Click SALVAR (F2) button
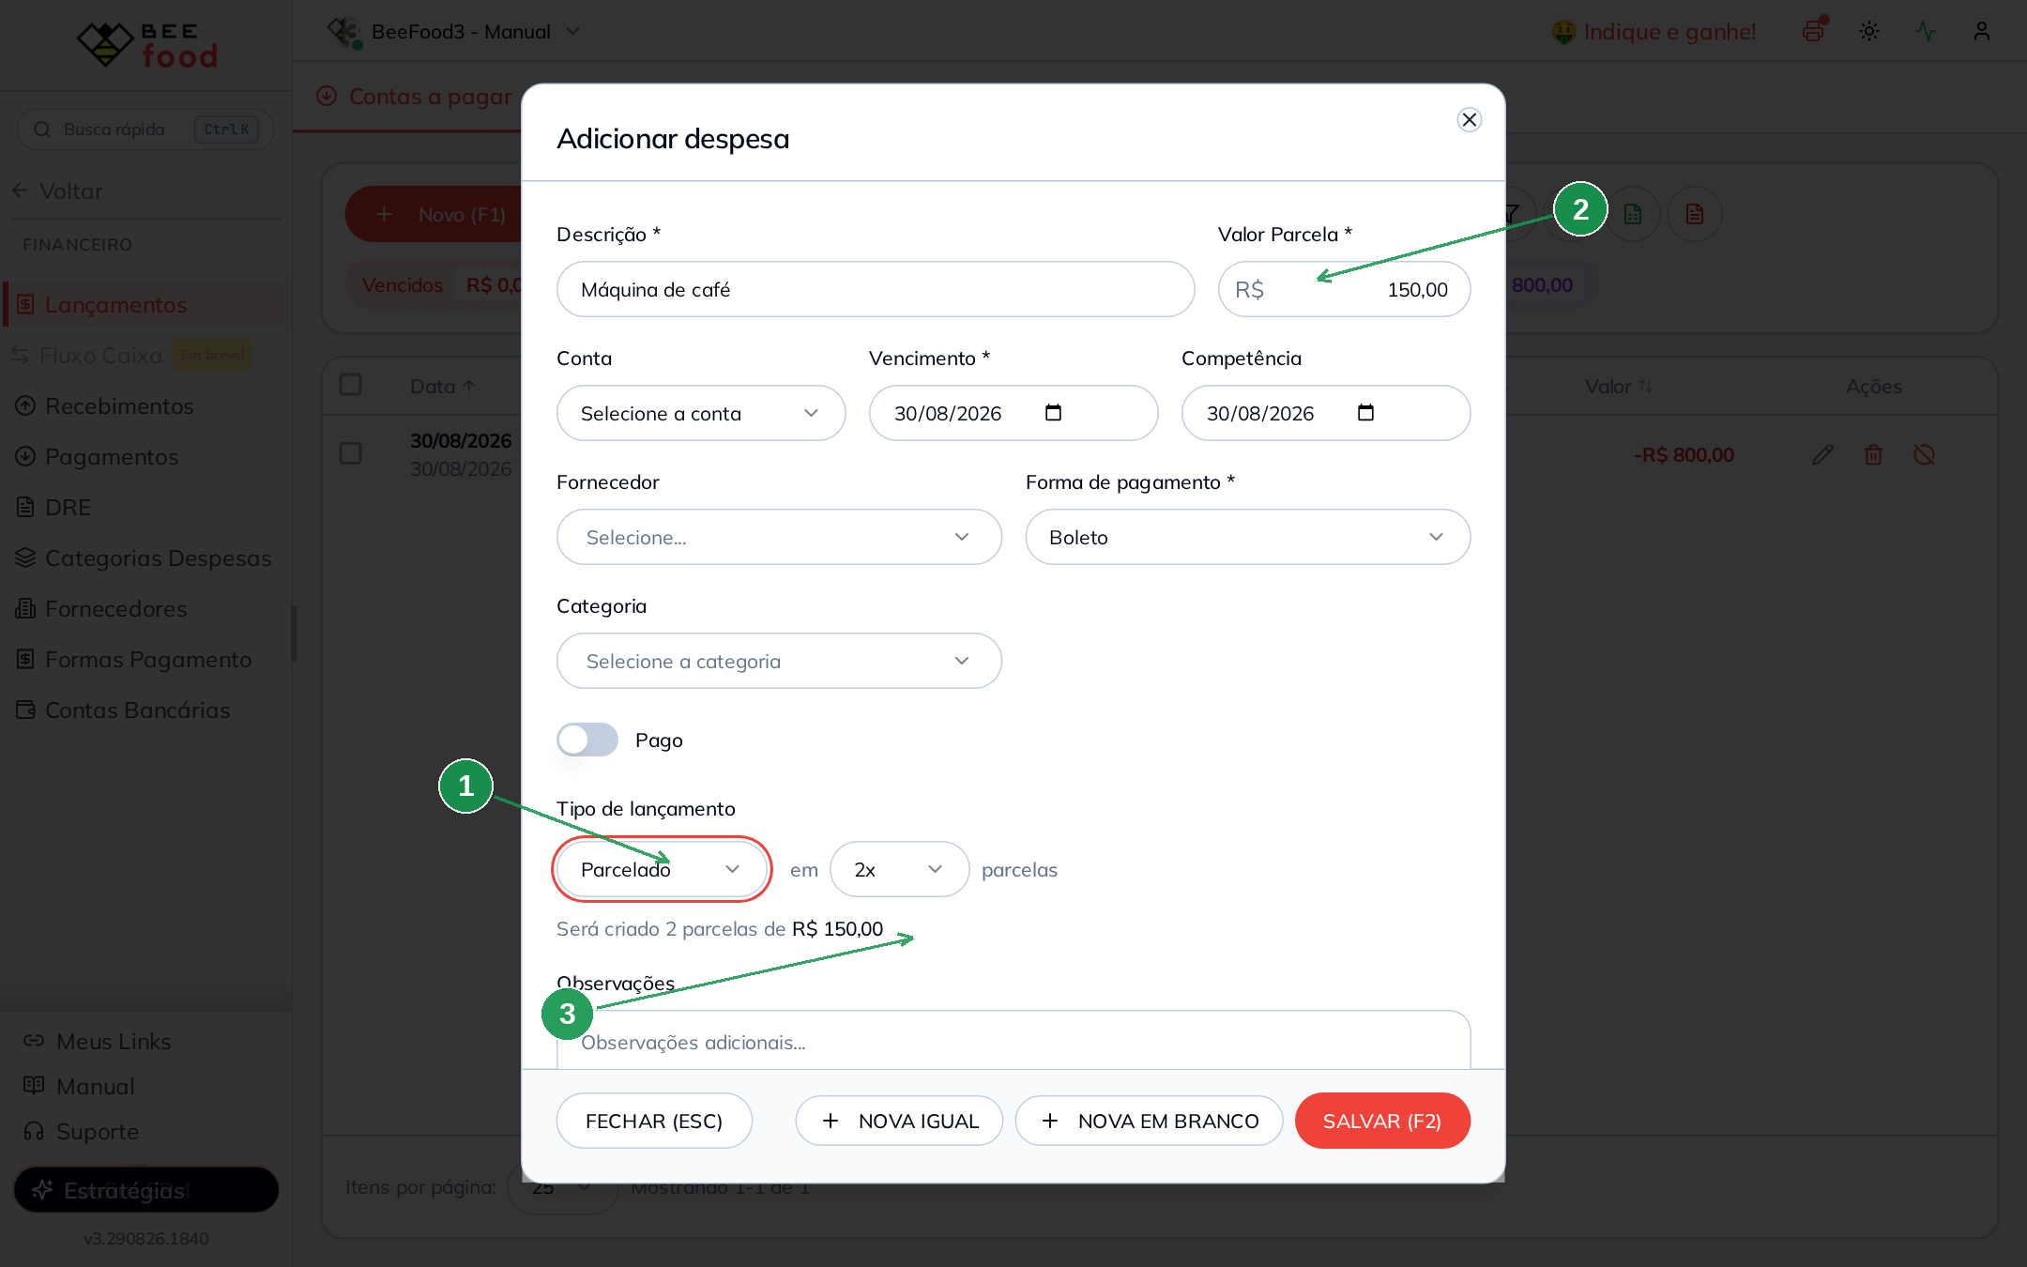 pos(1382,1121)
